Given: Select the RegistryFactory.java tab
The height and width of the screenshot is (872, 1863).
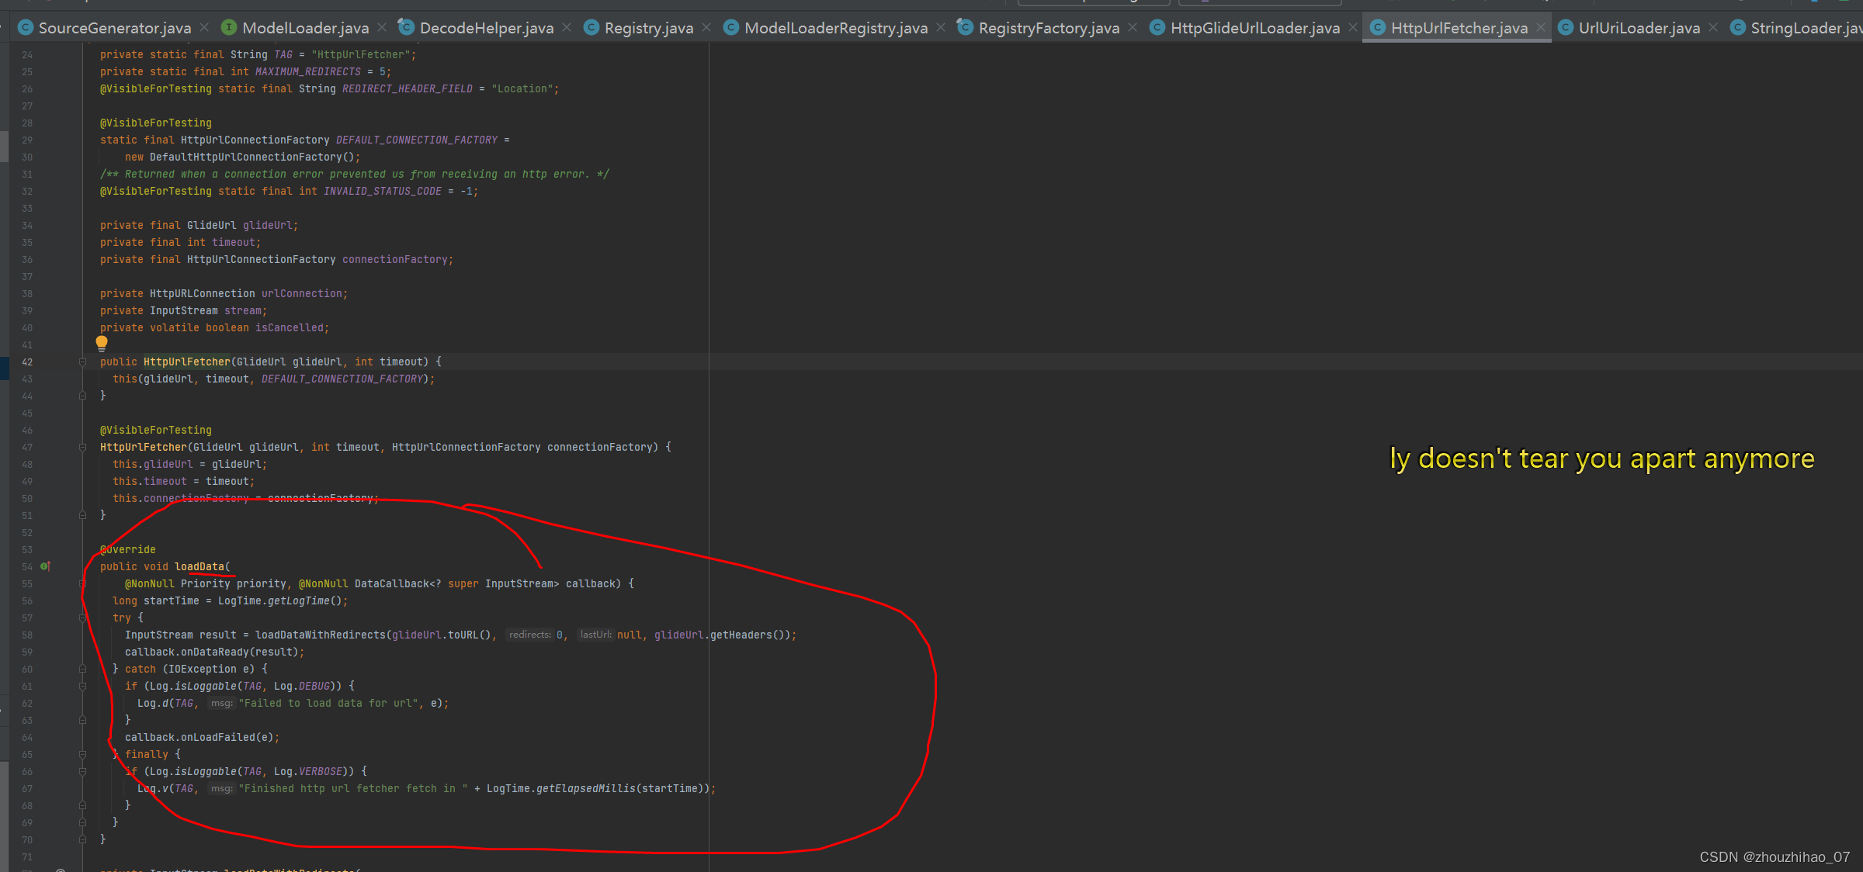Looking at the screenshot, I should click(x=1049, y=28).
